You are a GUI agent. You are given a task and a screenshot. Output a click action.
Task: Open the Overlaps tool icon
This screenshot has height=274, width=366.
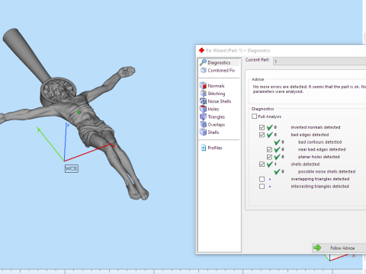point(203,124)
